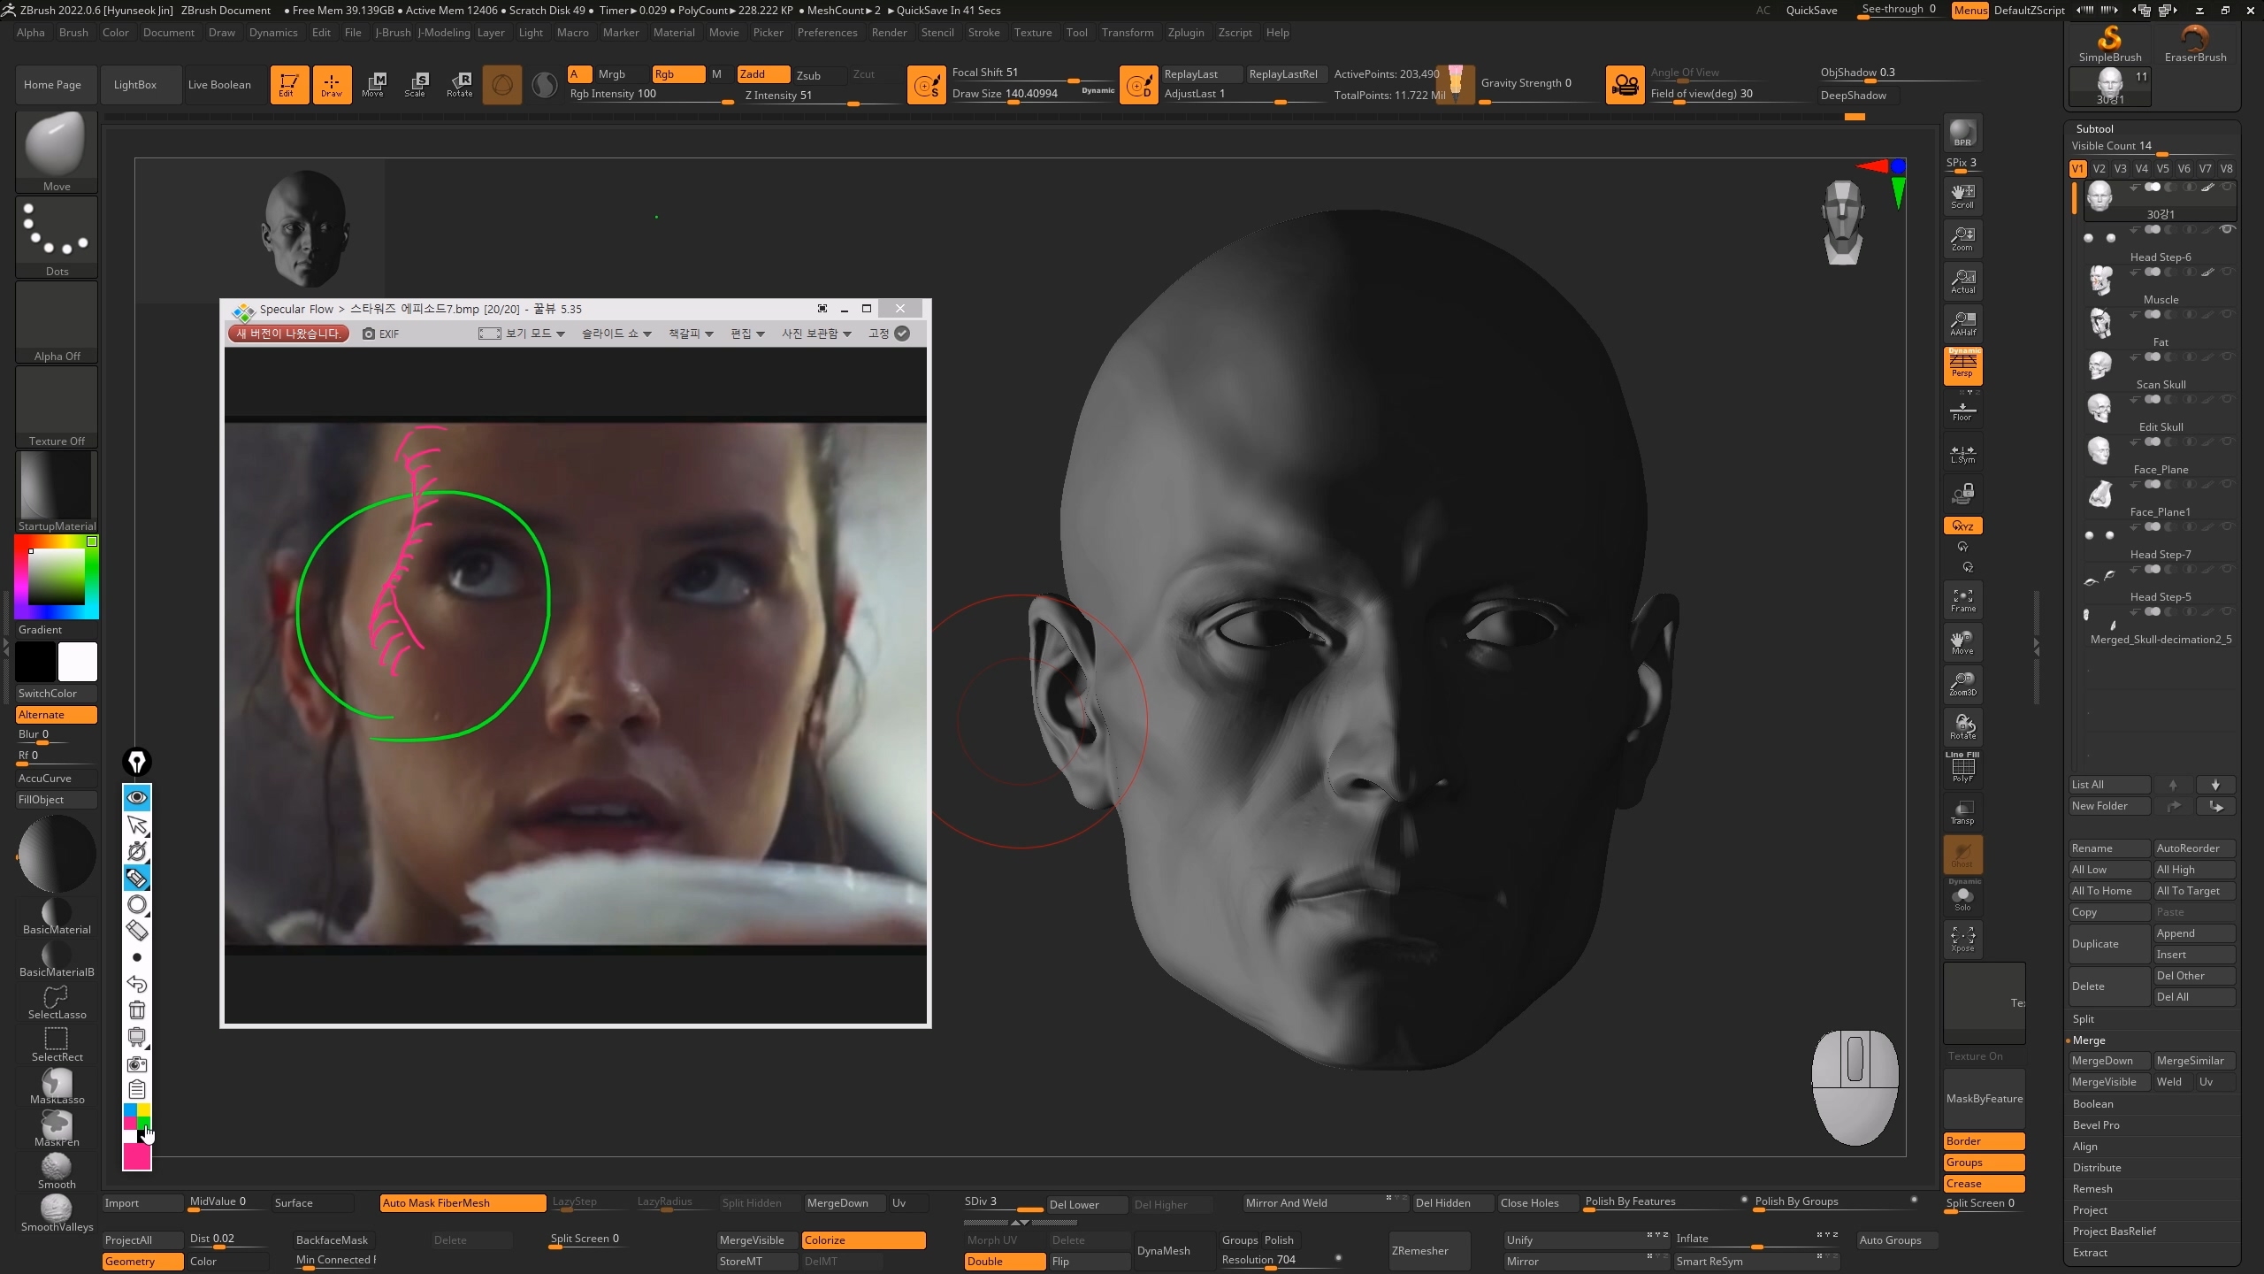
Task: Select the MaskLasso brush icon
Action: pyautogui.click(x=57, y=1086)
